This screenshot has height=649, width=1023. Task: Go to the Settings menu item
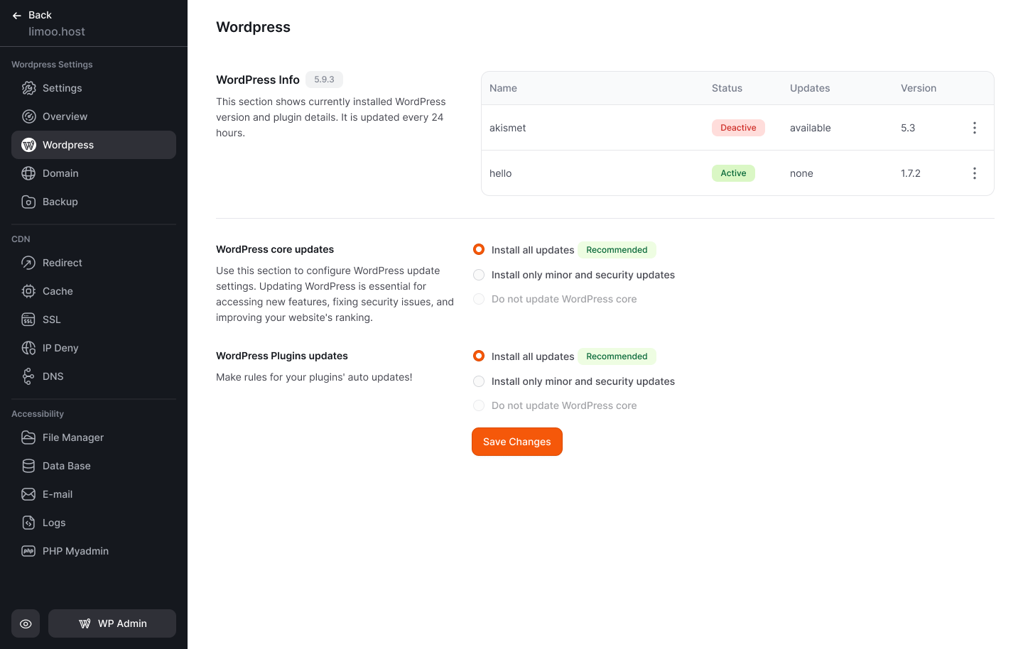click(94, 88)
